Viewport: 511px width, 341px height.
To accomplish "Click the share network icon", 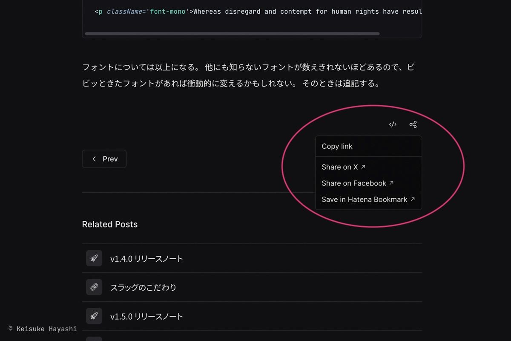I will tap(413, 124).
